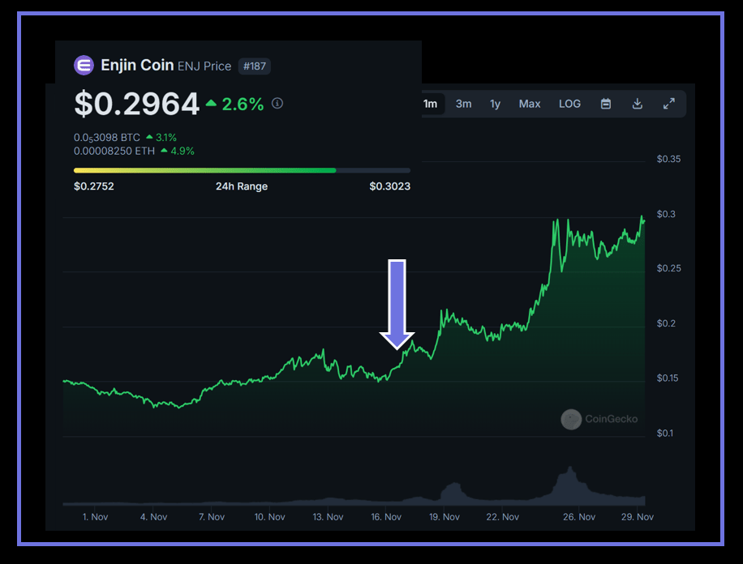Click the 29. Nov date label

pyautogui.click(x=638, y=517)
